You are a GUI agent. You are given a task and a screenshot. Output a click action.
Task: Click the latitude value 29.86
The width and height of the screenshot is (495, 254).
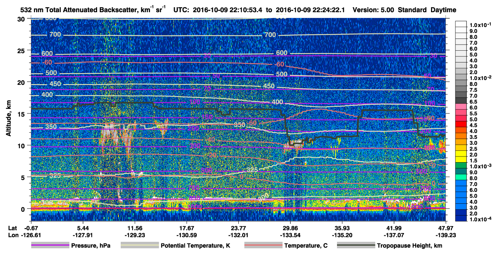[x=290, y=228]
